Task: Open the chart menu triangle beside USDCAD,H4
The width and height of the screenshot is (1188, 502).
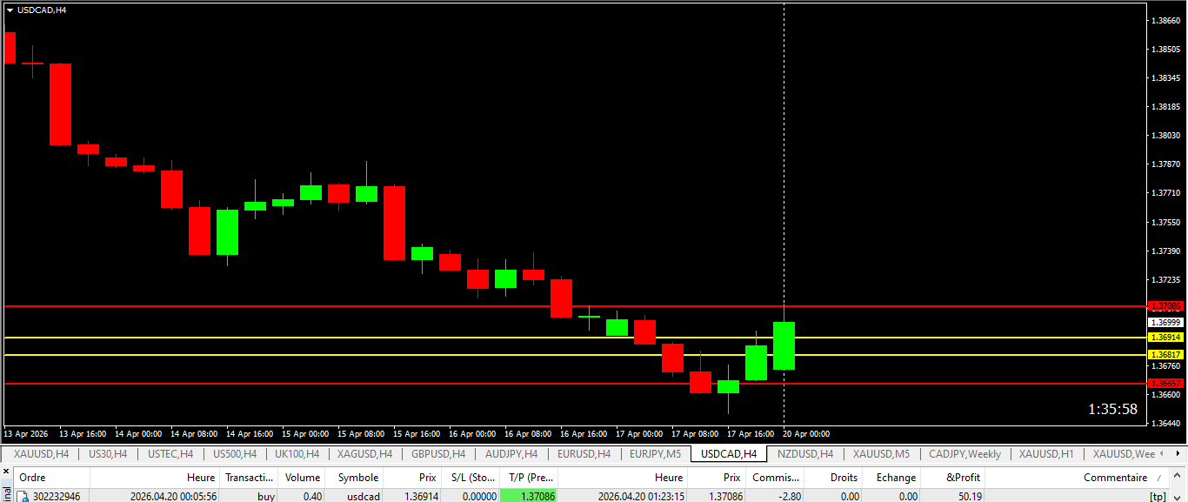Action: click(10, 10)
